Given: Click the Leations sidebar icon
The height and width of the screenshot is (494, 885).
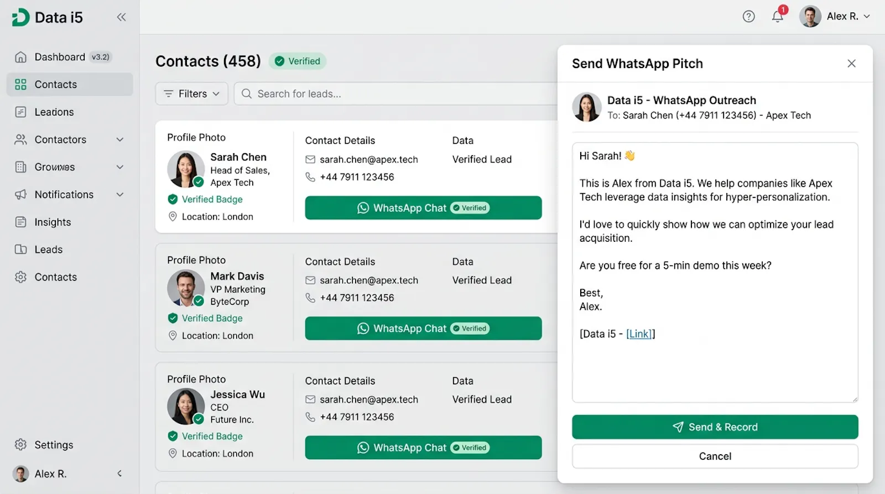Looking at the screenshot, I should click(21, 112).
